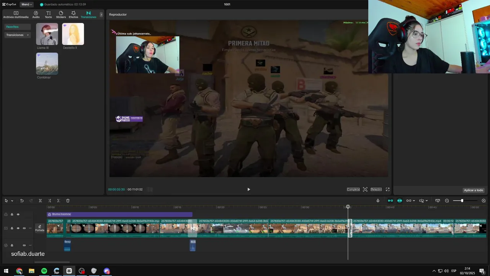The image size is (490, 276).
Task: Hide the effects track with eye icon
Action: point(18,214)
